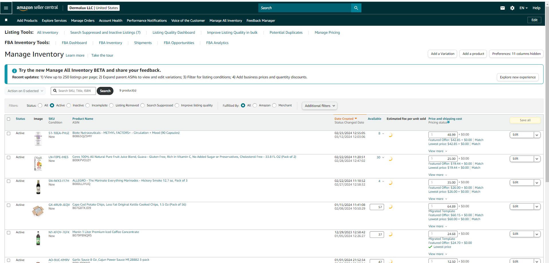Click the Add a Variation button
This screenshot has height=263, width=549.
pos(442,54)
